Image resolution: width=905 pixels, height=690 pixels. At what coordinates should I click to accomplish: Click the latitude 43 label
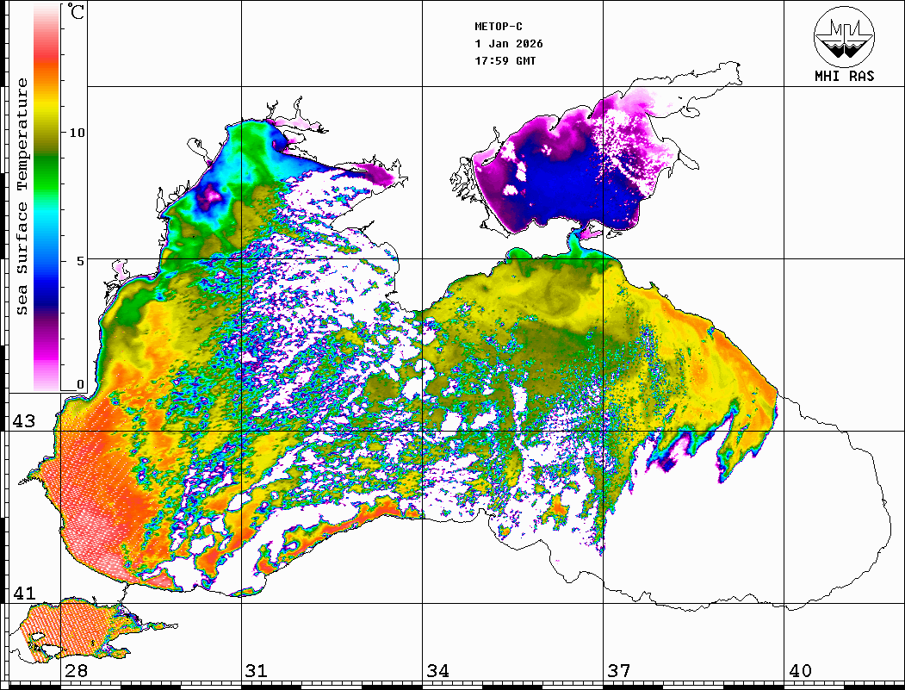24,421
